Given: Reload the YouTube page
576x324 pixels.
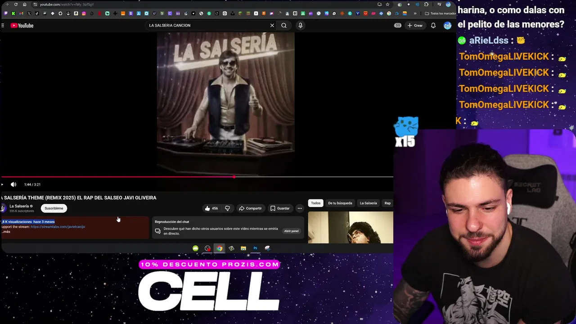Looking at the screenshot, I should pos(16,4).
